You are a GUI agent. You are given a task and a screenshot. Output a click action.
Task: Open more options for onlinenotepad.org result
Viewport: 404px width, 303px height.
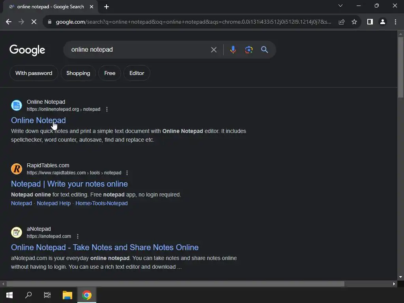tap(107, 109)
